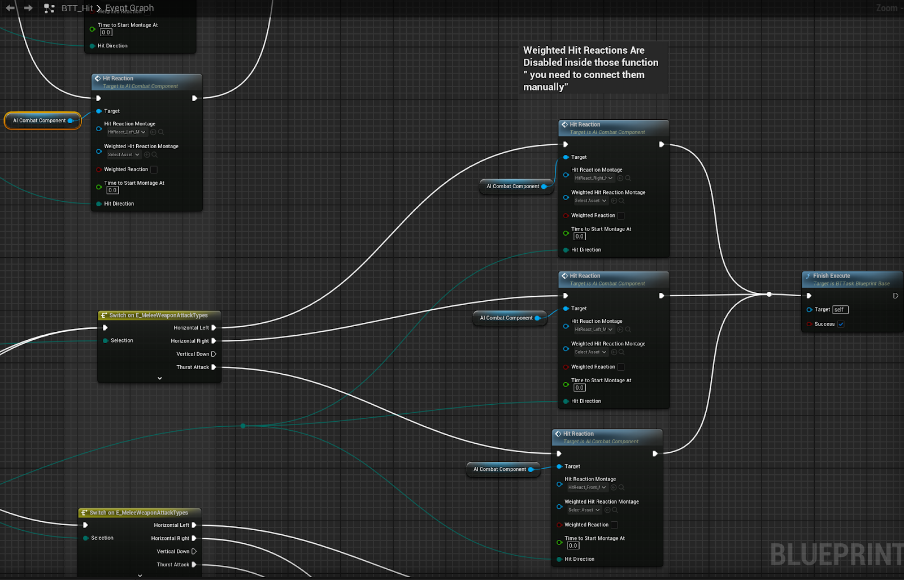Screen dimensions: 904x580
Task: Click the Hit Direction pin on HitReact_Right node
Action: click(x=566, y=250)
